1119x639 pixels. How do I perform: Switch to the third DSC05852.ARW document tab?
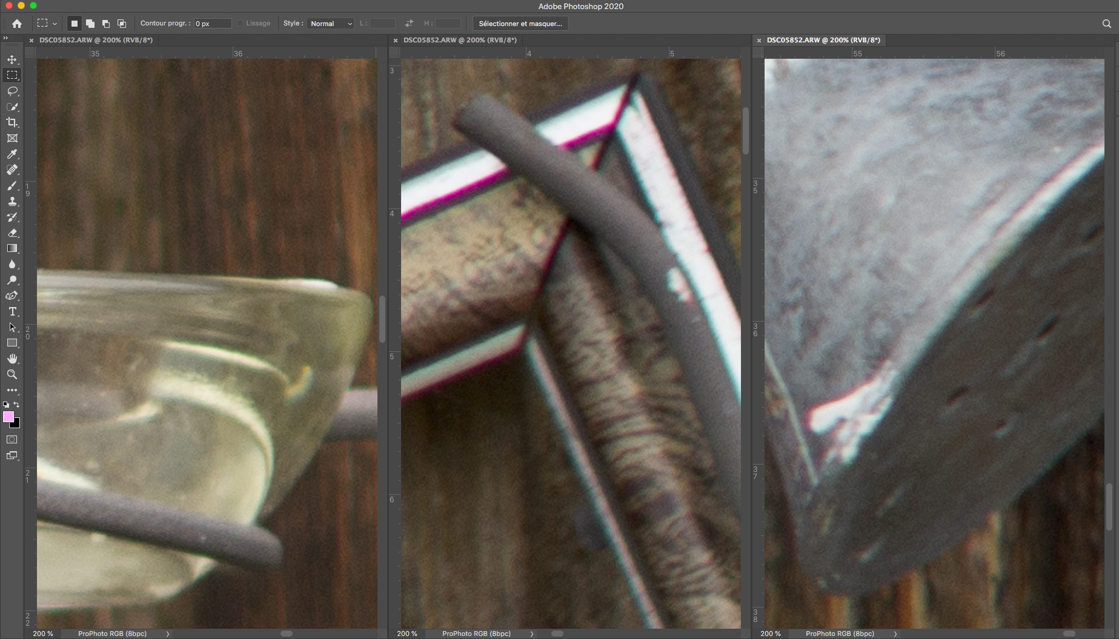pos(823,40)
